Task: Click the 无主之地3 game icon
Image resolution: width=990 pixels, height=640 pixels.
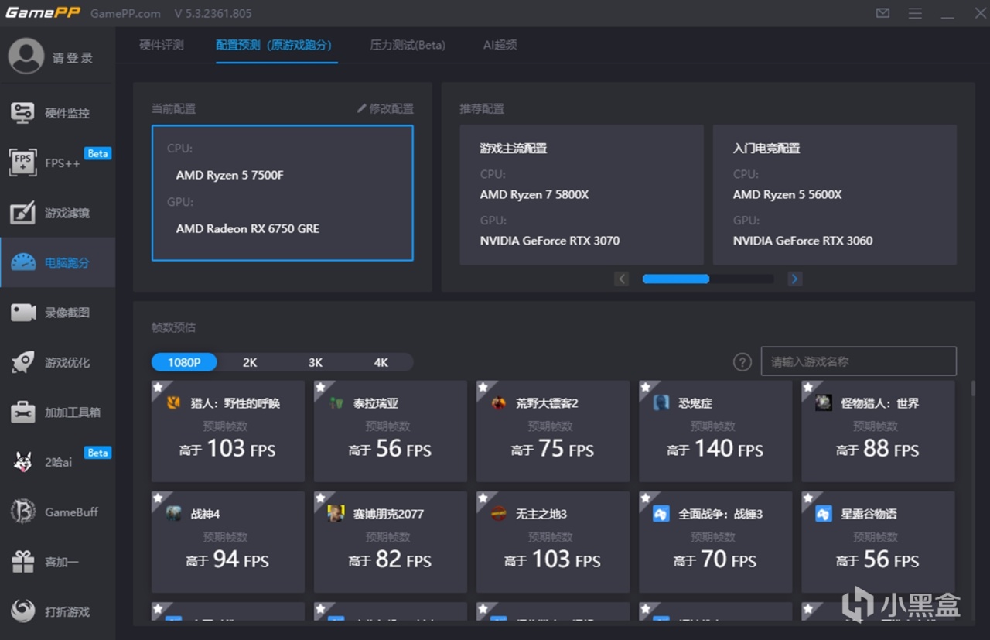Action: pyautogui.click(x=499, y=514)
